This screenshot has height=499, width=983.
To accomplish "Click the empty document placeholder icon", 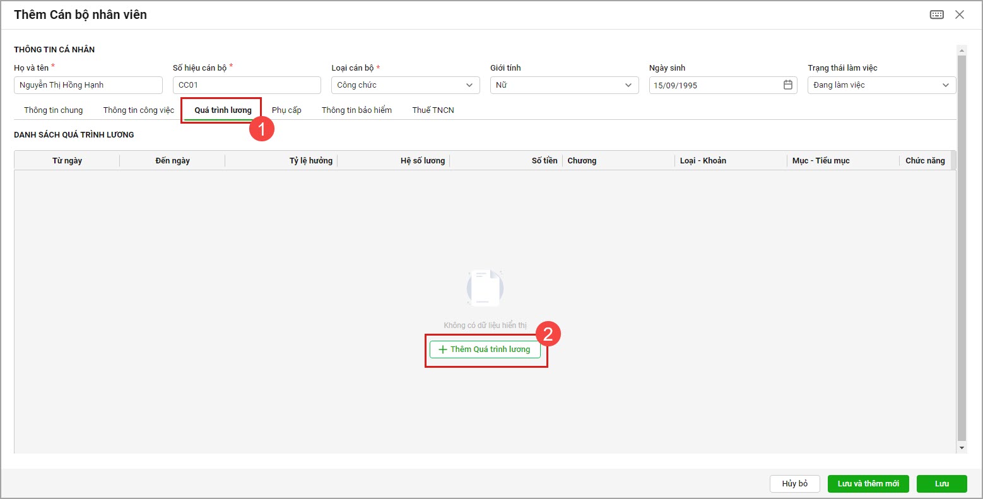I will [x=485, y=290].
